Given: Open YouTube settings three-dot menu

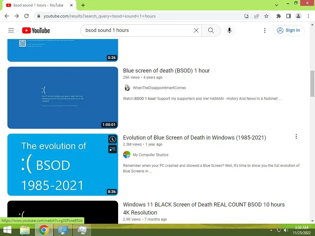Looking at the screenshot, I should (x=265, y=30).
